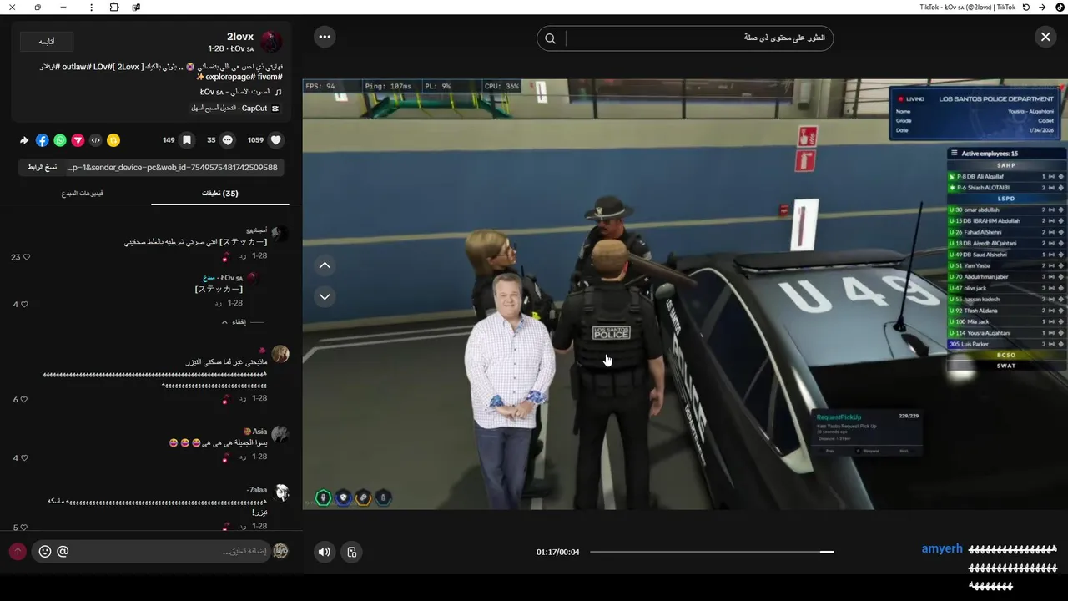Open the emoji picker smiley icon
This screenshot has height=601, width=1068.
click(x=45, y=552)
